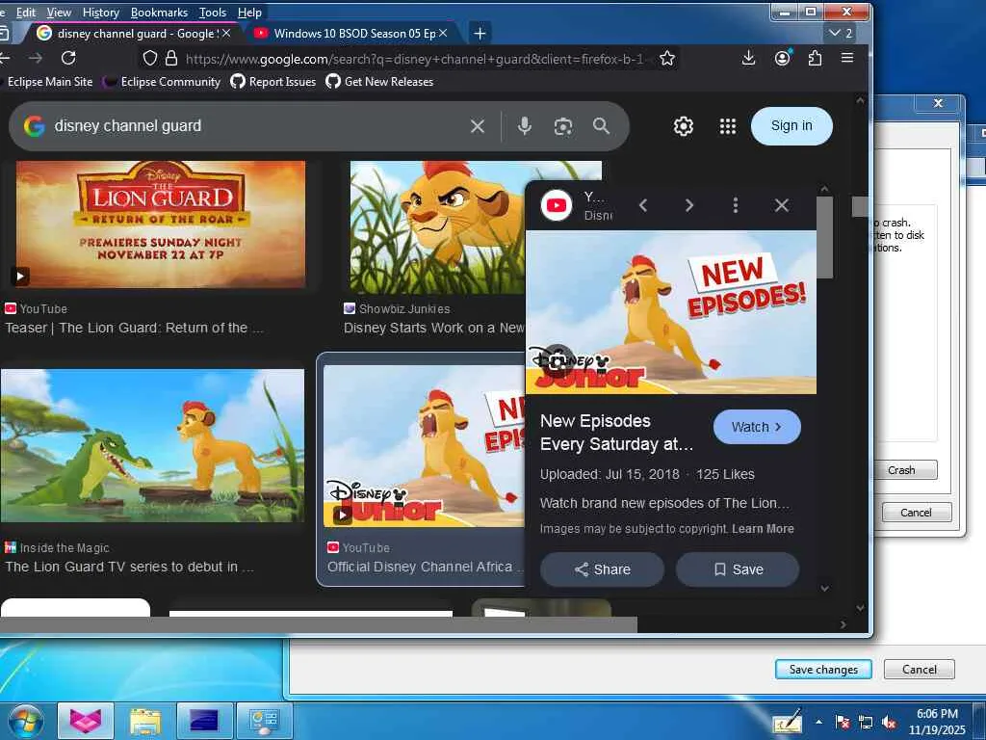Bookmark this page with the star
Viewport: 986px width, 740px height.
pos(667,59)
